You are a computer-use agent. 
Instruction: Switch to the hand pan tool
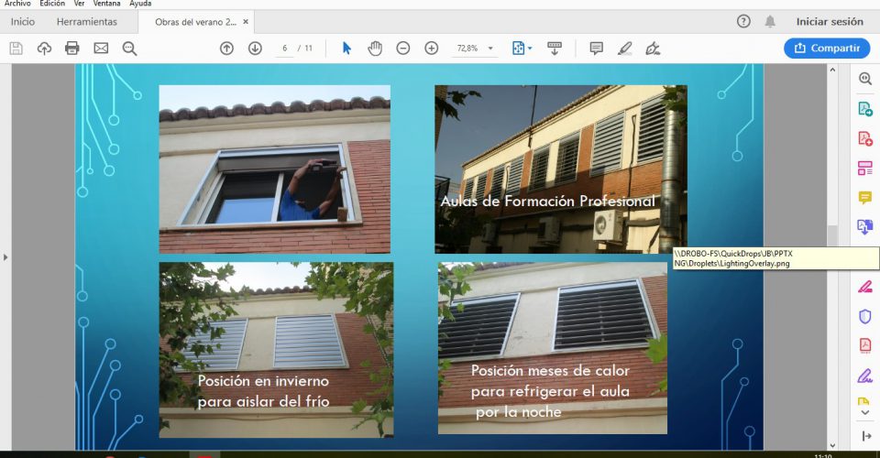[375, 49]
